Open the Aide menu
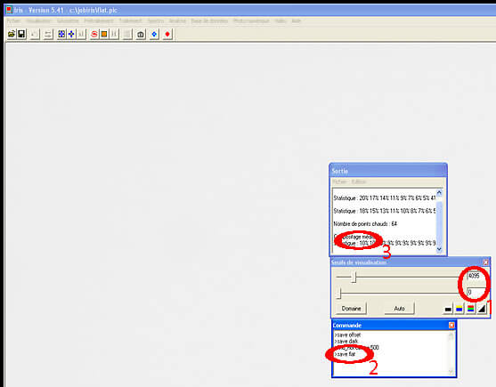This screenshot has height=387, width=496. (296, 20)
